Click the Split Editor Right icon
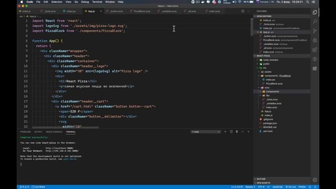The image size is (336, 189). [243, 11]
